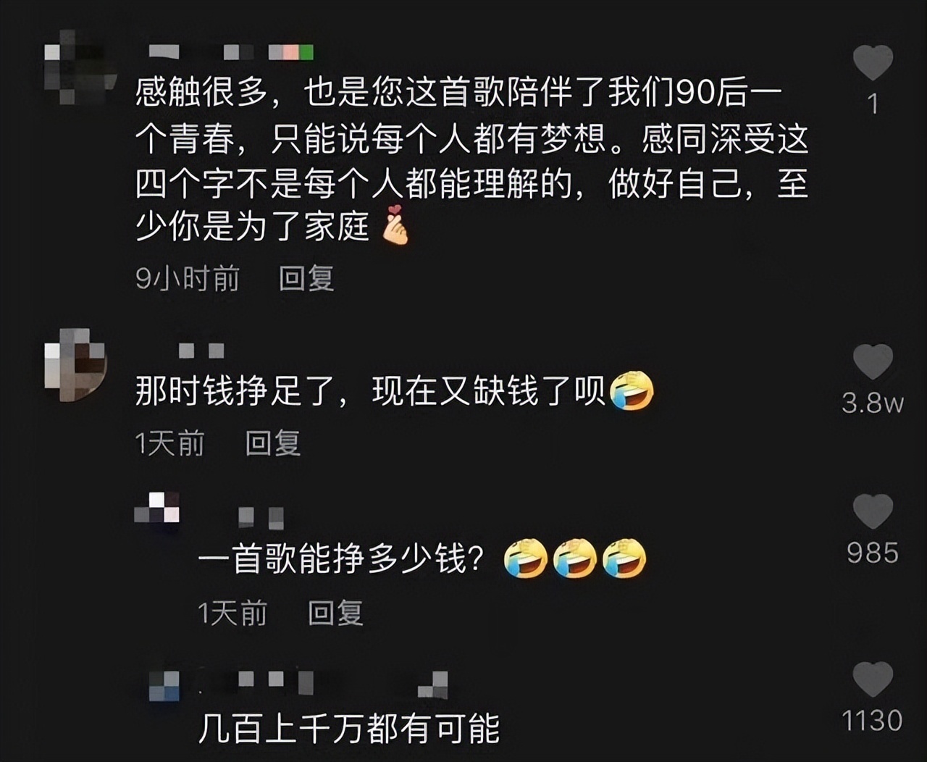Tap the heart showing 985 likes
The width and height of the screenshot is (927, 762).
(873, 511)
